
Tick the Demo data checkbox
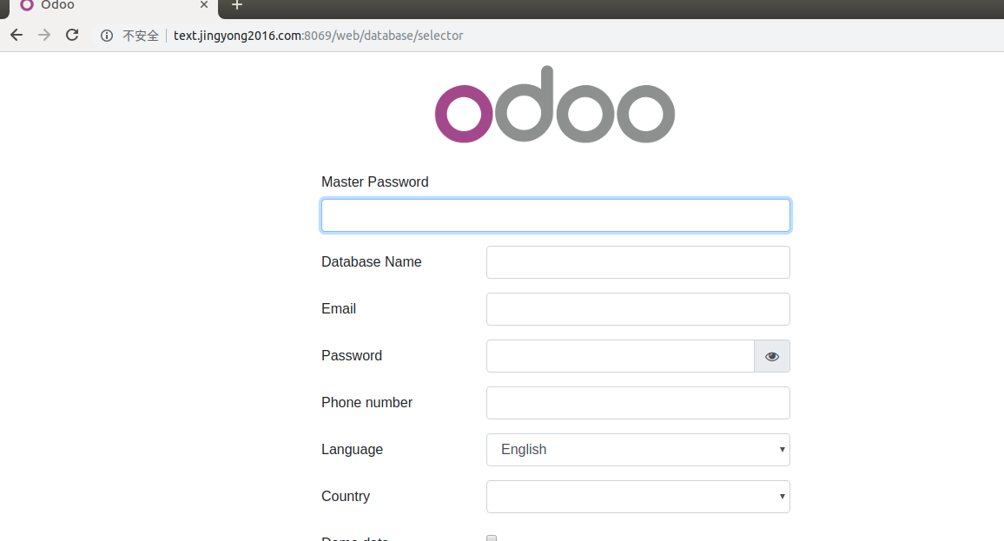pyautogui.click(x=492, y=538)
